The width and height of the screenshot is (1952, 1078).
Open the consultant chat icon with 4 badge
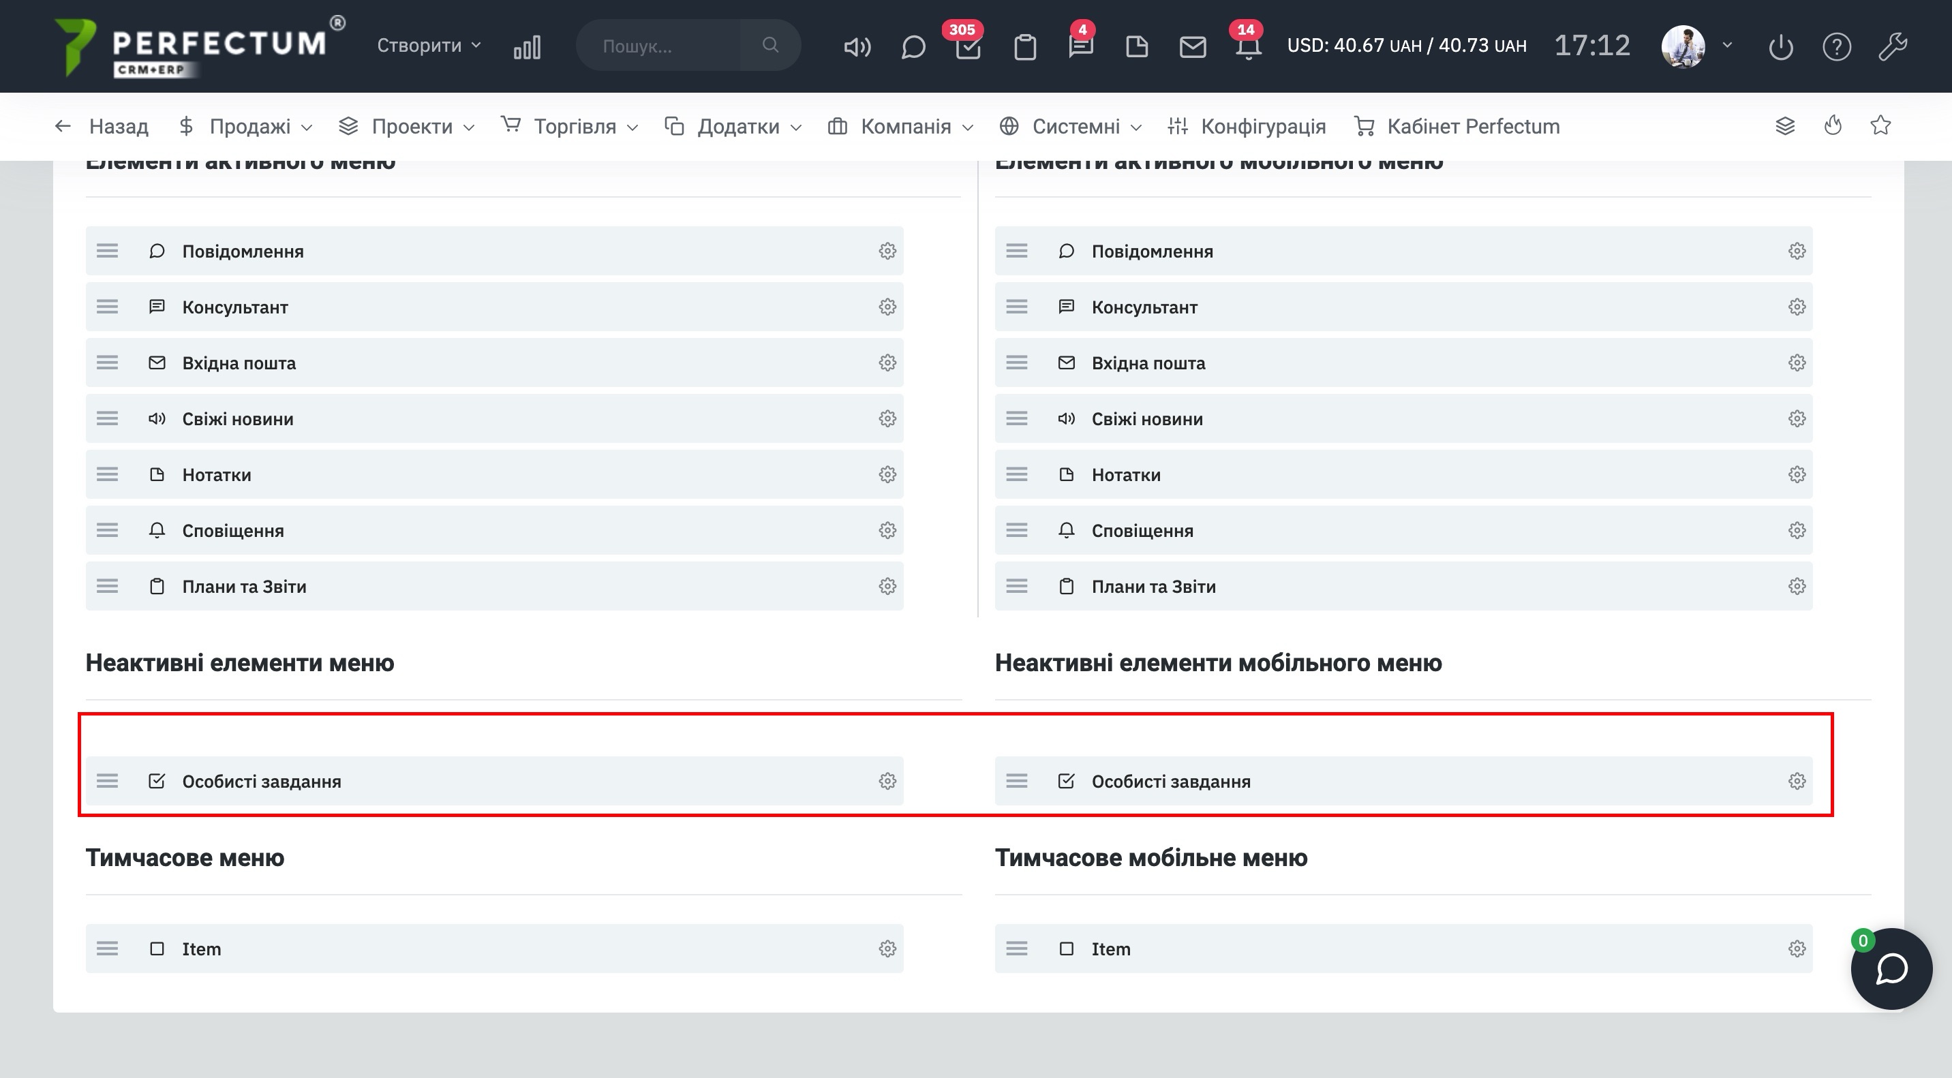tap(1080, 47)
